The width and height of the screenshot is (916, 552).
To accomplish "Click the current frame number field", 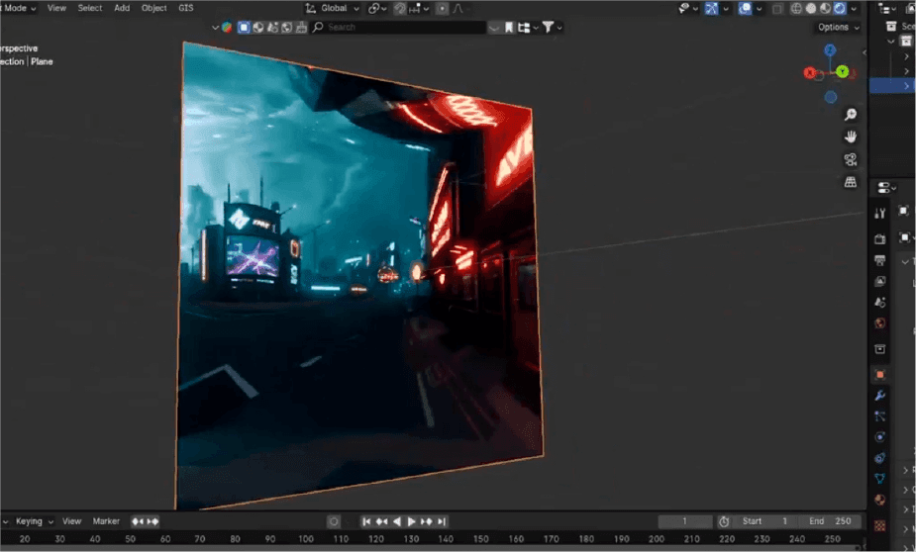I will 684,521.
